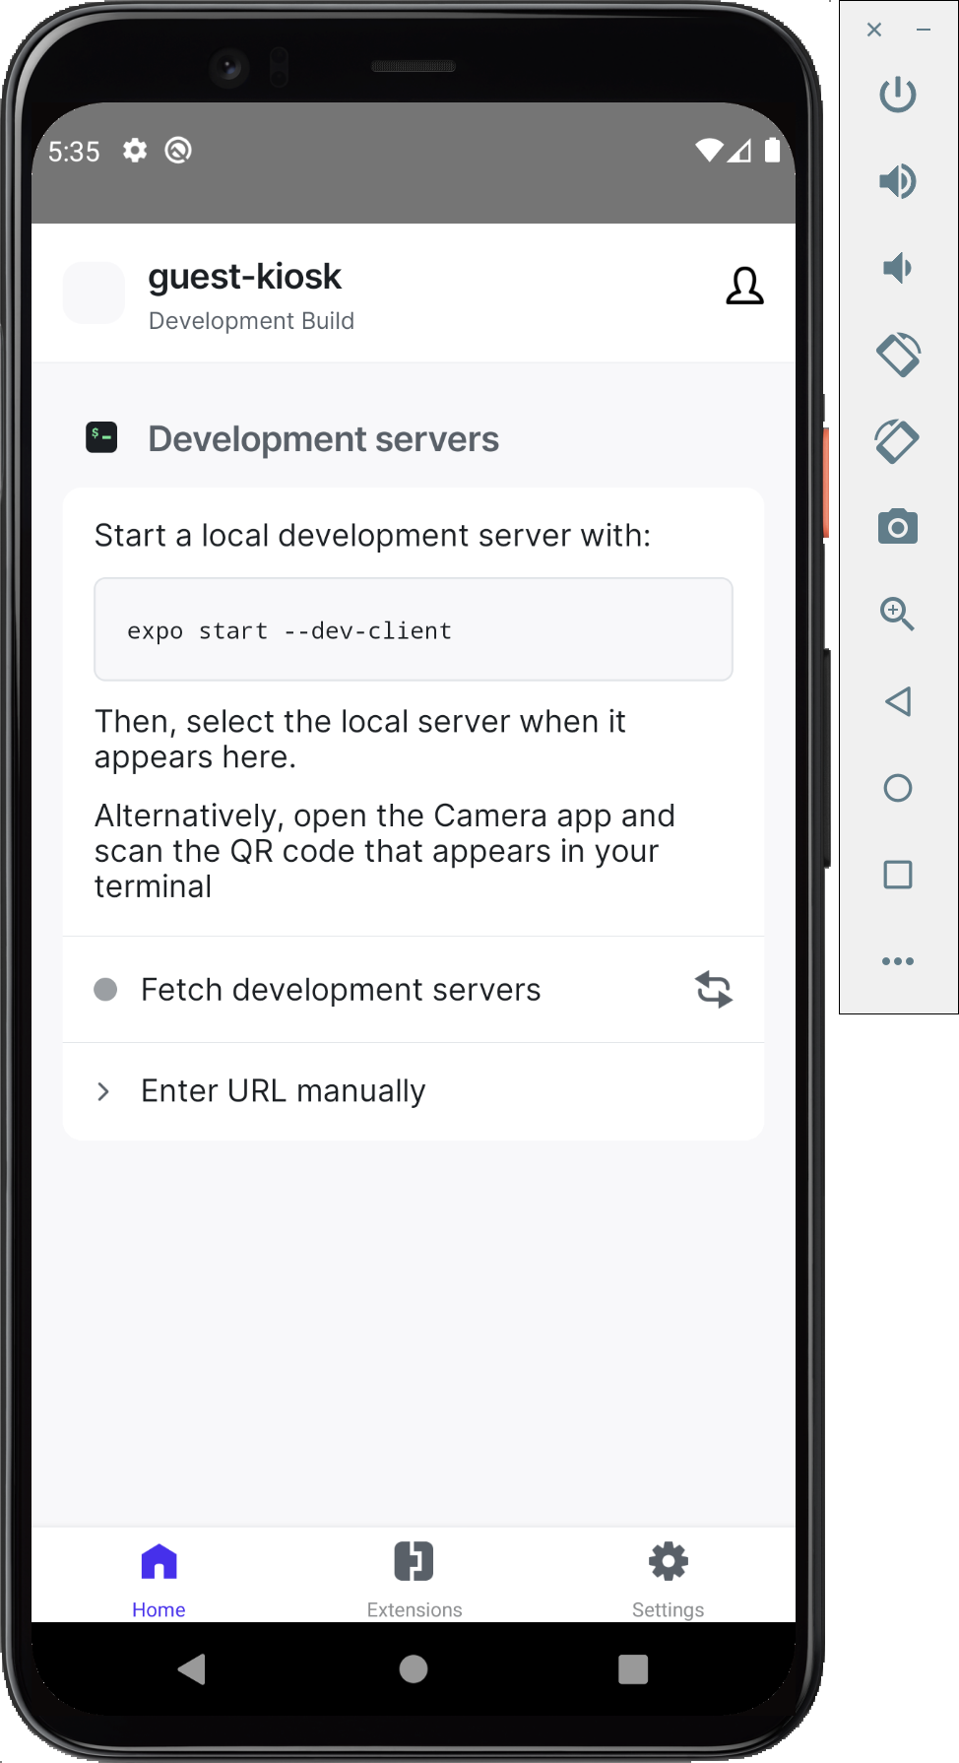Select the expo start --dev-client command box

414,629
